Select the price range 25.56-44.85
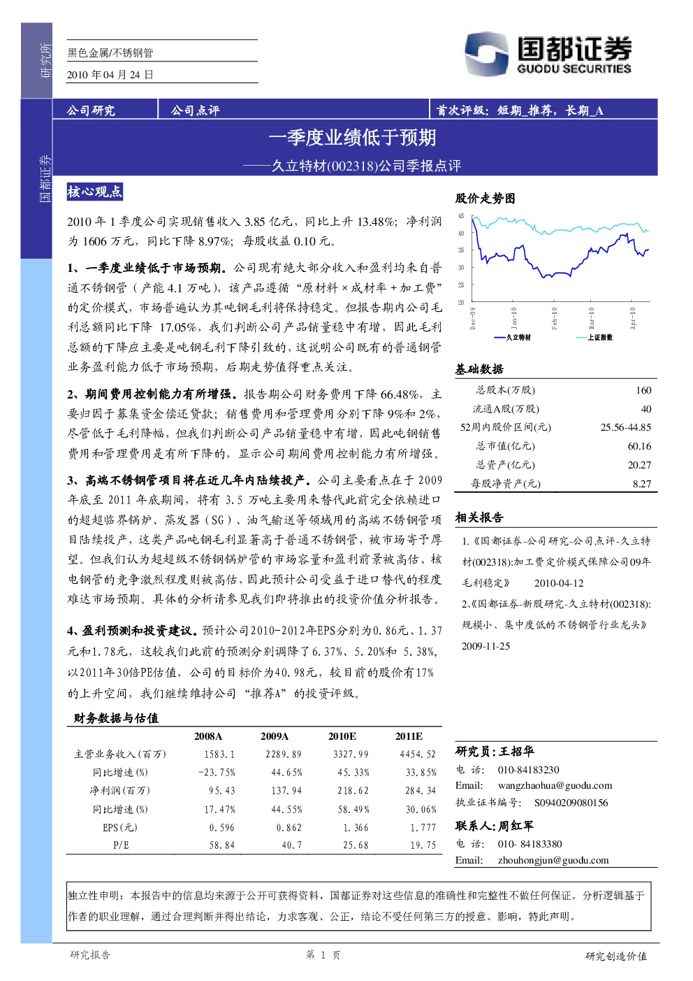 point(626,427)
